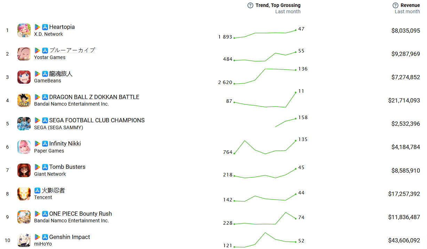Click the Tomb Busters app icon thumbnail

[24, 170]
